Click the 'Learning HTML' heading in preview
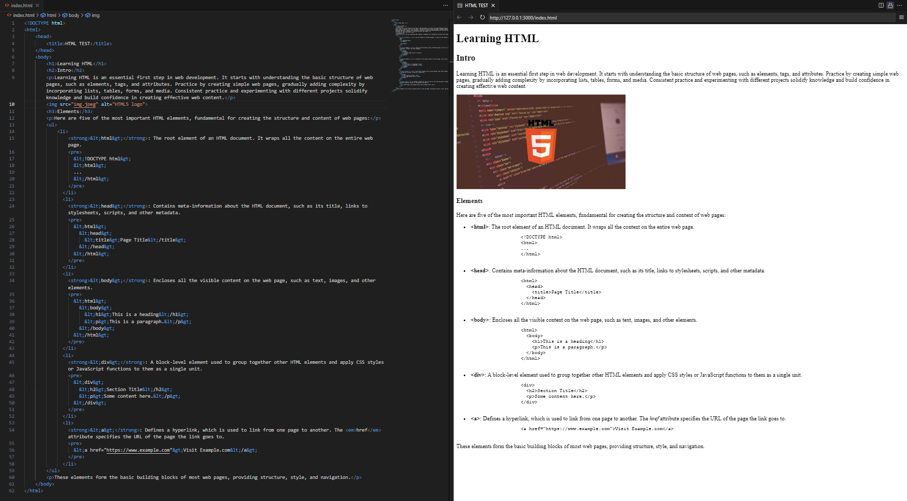Image resolution: width=907 pixels, height=501 pixels. click(x=497, y=39)
